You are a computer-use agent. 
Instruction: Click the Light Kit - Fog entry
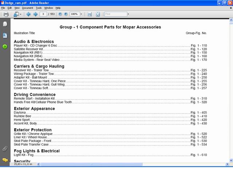click(x=24, y=155)
